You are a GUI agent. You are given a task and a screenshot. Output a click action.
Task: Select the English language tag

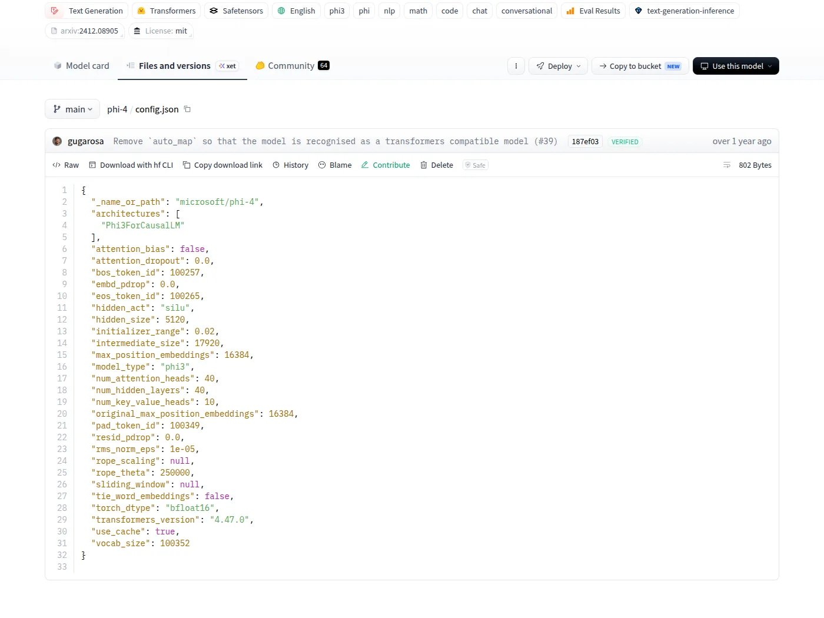coord(296,11)
